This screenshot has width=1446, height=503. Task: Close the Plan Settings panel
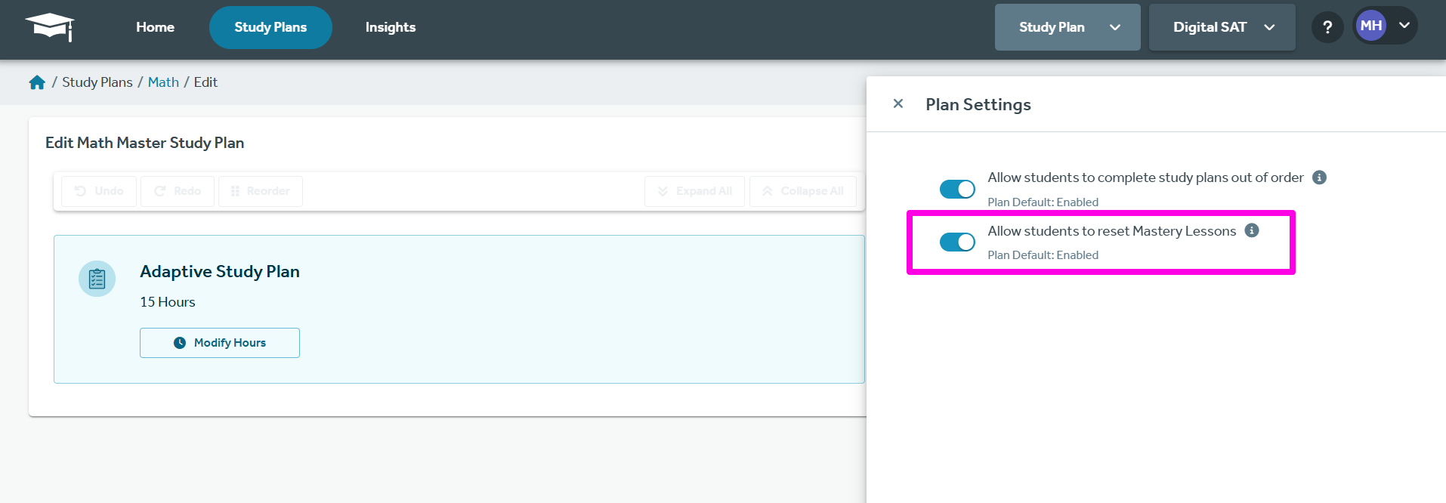point(898,104)
